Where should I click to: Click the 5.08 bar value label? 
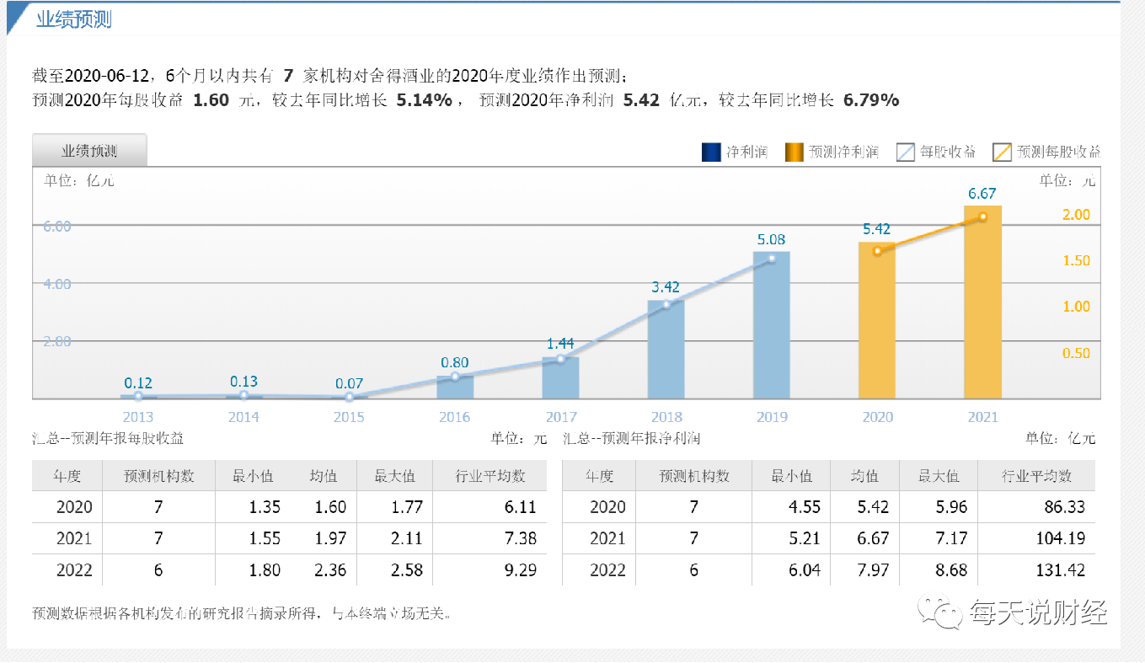(772, 240)
